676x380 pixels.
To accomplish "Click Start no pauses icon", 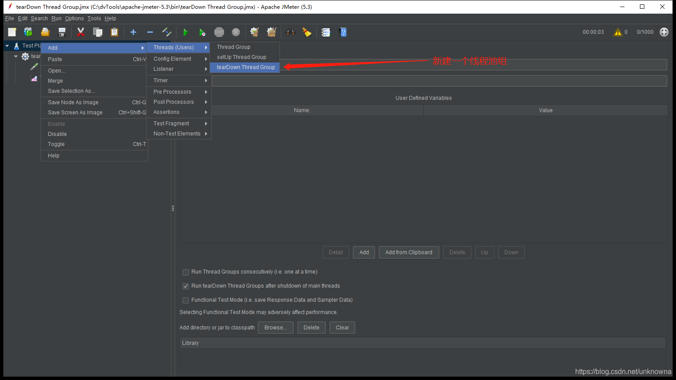I will click(202, 32).
